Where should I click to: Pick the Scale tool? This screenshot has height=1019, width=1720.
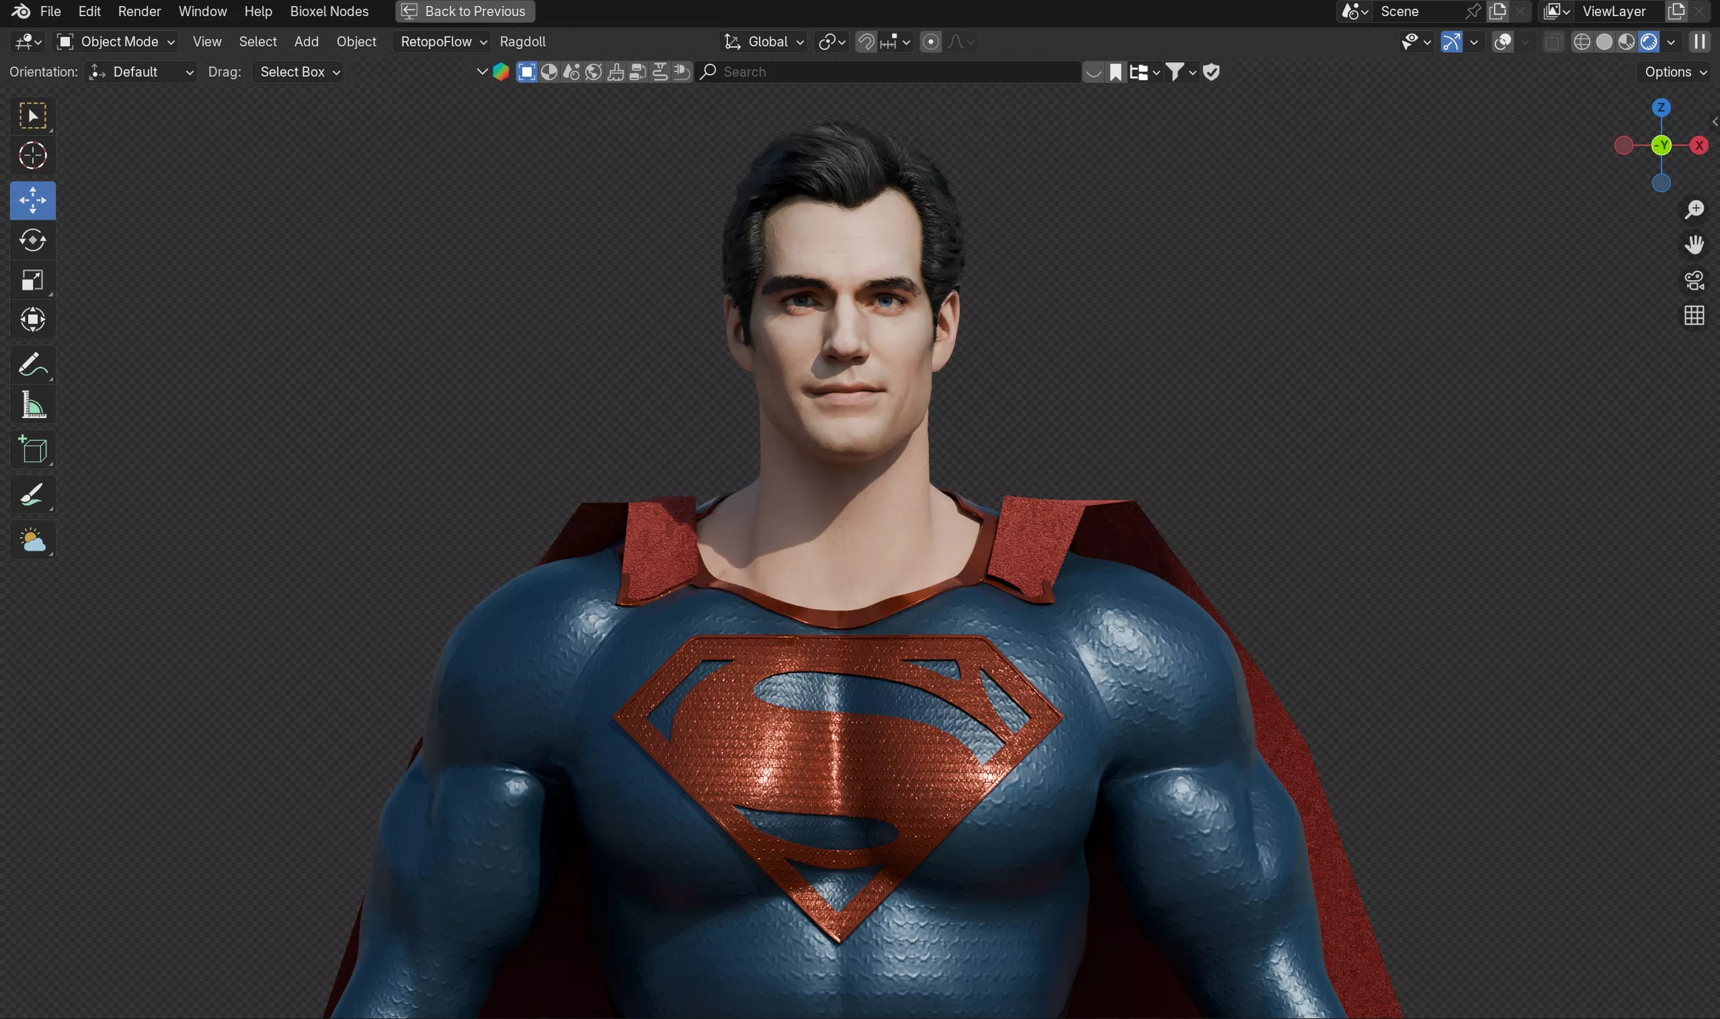click(32, 280)
